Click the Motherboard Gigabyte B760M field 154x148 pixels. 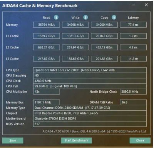click(90, 118)
